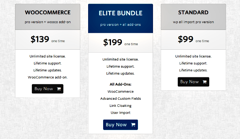
Task: Click 'wp all import pro version' subtitle
Action: [193, 22]
